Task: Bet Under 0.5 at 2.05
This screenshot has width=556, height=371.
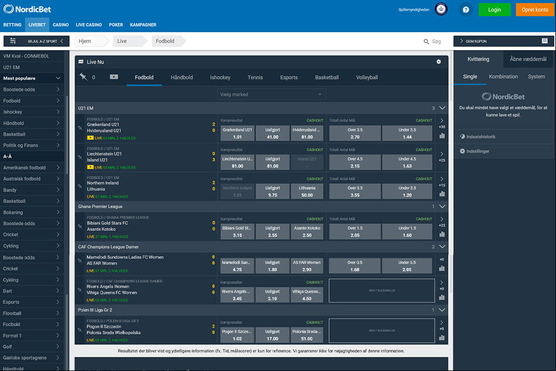Action: [x=407, y=266]
